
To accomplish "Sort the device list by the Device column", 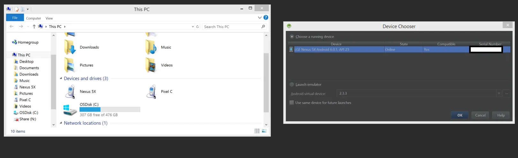I will 336,44.
